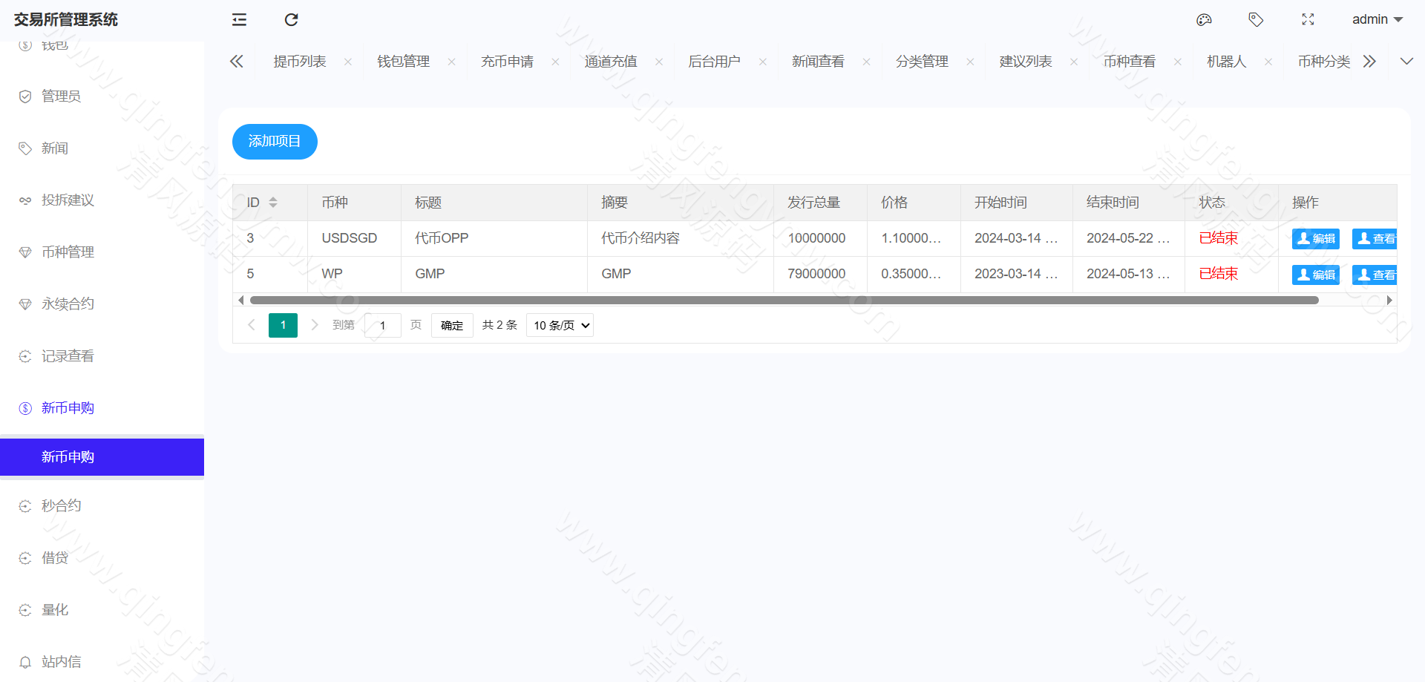Open the 10条/页 page size selector

(x=560, y=325)
